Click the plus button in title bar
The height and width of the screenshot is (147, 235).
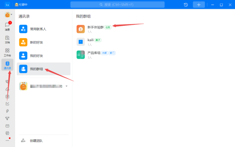[199, 5]
